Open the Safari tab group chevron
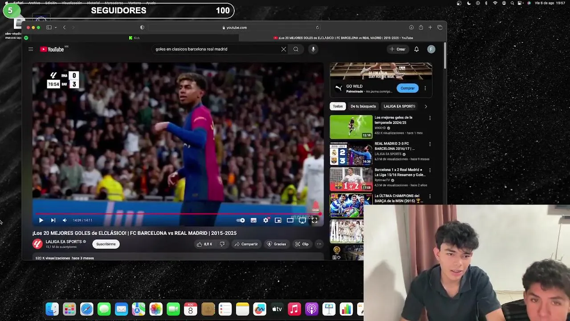 tap(55, 28)
